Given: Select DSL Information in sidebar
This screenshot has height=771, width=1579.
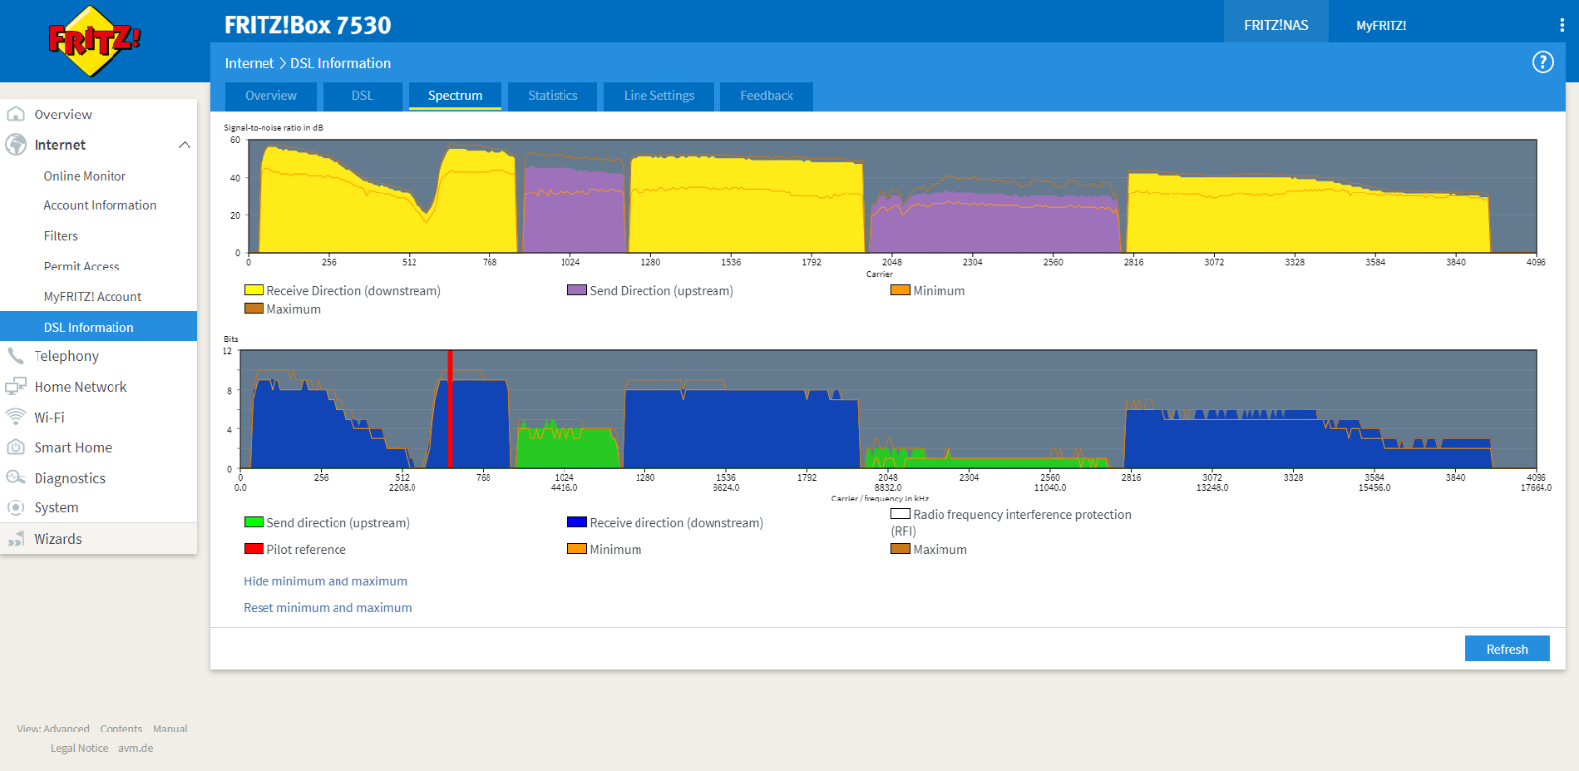Looking at the screenshot, I should tap(99, 327).
